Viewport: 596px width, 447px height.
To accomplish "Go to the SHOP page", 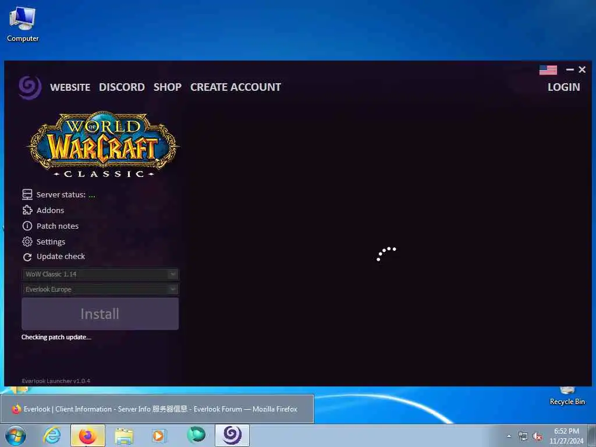I will 167,87.
